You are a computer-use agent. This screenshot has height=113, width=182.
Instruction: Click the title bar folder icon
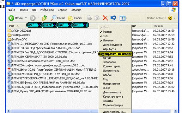[8, 3]
